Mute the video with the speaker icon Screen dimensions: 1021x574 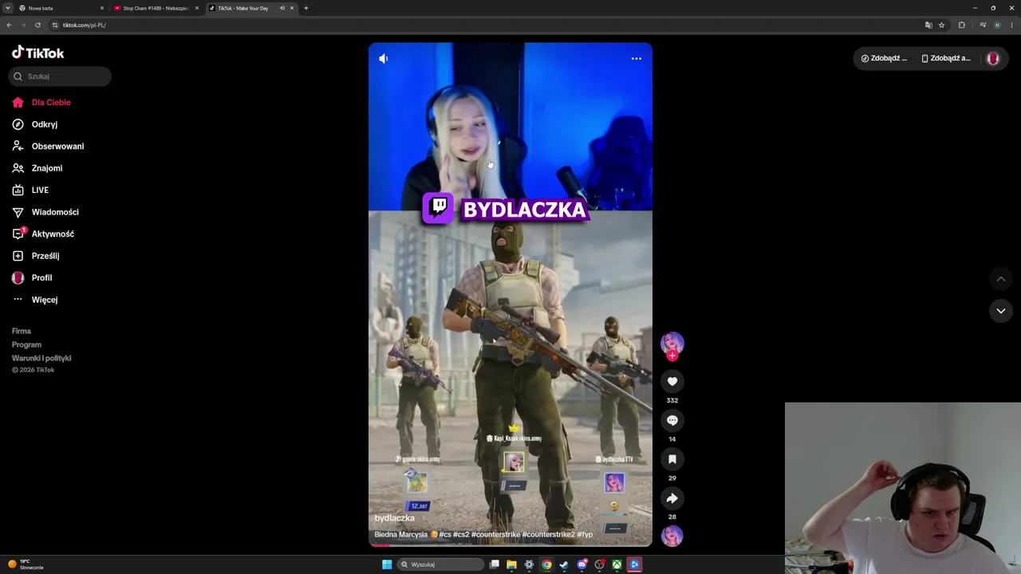point(384,58)
